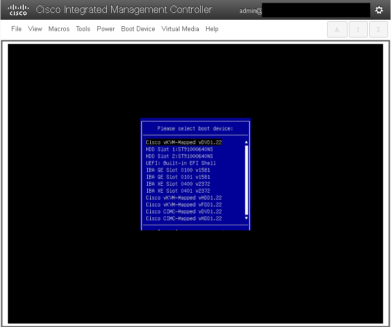Choose Cisco vKVM-Mapped vHDD1.22 entry
Viewport: 391px width, 327px height.
(x=184, y=198)
